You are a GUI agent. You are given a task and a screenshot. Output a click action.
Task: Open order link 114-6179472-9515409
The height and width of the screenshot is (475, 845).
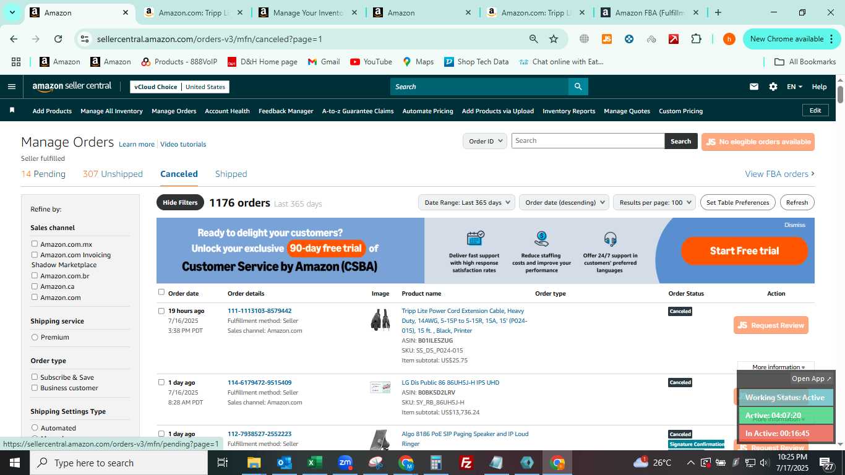[259, 382]
